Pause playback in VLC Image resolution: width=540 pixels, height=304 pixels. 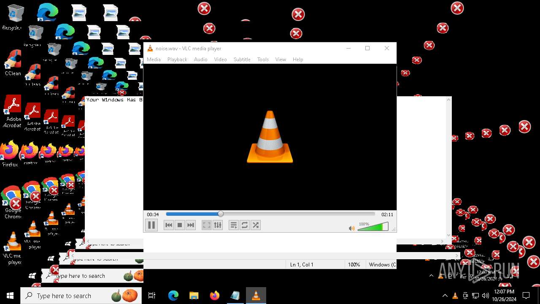151,225
